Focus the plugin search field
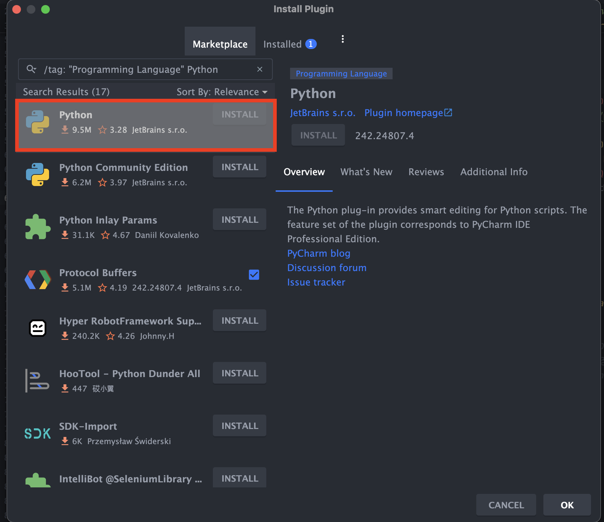604x522 pixels. click(145, 69)
